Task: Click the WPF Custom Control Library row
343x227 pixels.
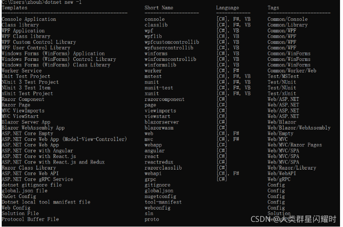Action: (x=38, y=42)
